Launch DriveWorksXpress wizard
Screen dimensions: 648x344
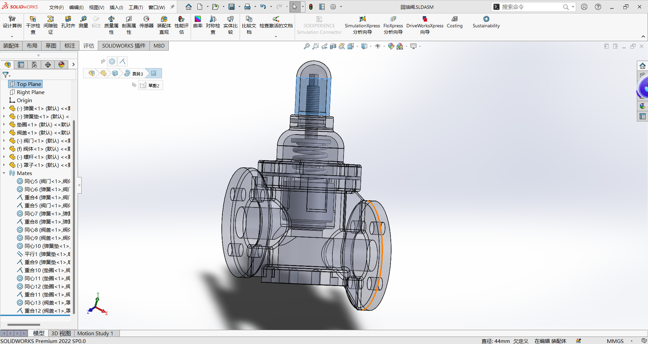tap(425, 25)
